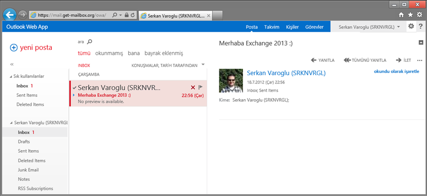The height and width of the screenshot is (196, 427).
Task: Close the Serkan Varoglu browser tab
Action: (x=209, y=16)
